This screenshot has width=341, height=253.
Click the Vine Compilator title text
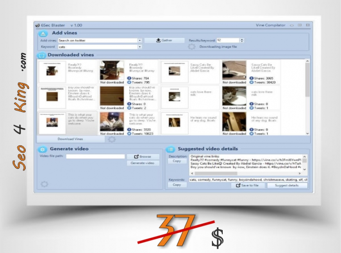(270, 25)
